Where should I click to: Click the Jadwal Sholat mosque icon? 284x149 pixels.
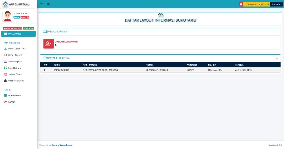[6, 74]
